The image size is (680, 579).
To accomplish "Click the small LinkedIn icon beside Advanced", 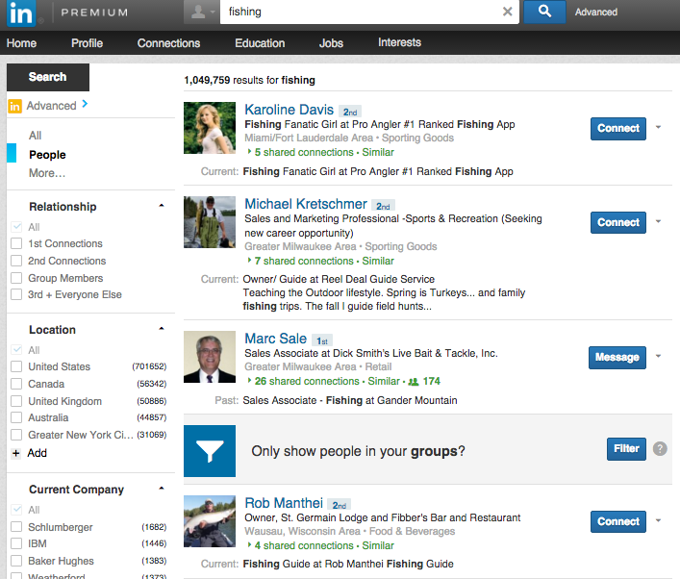I will click(14, 106).
